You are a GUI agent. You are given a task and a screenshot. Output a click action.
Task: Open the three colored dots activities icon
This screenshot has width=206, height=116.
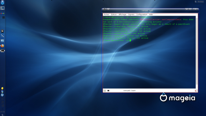coord(2,14)
